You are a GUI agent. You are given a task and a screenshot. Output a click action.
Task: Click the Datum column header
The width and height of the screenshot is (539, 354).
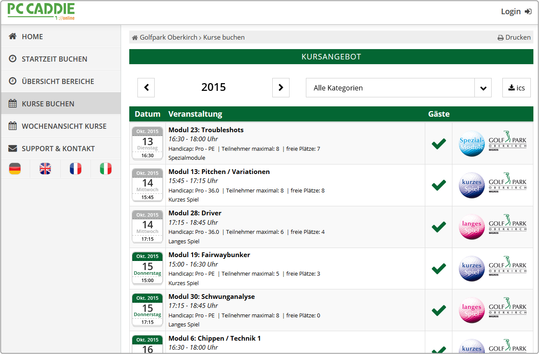pyautogui.click(x=147, y=114)
